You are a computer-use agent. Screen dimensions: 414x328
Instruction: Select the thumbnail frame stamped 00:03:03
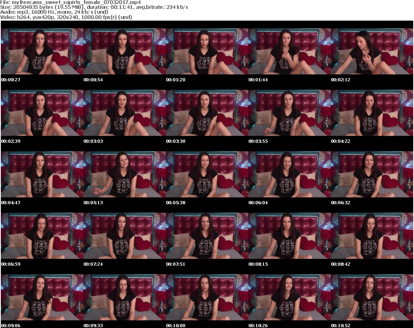(125, 113)
